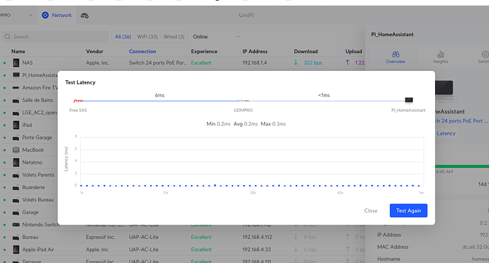Click the Garage device icon

click(16, 213)
